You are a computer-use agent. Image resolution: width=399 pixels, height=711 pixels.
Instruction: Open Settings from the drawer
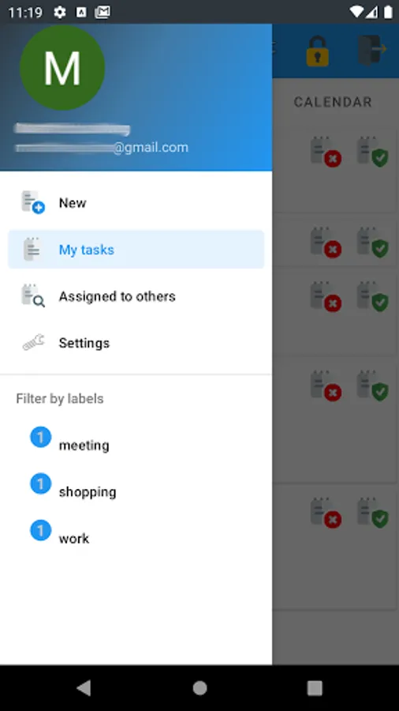[136, 343]
